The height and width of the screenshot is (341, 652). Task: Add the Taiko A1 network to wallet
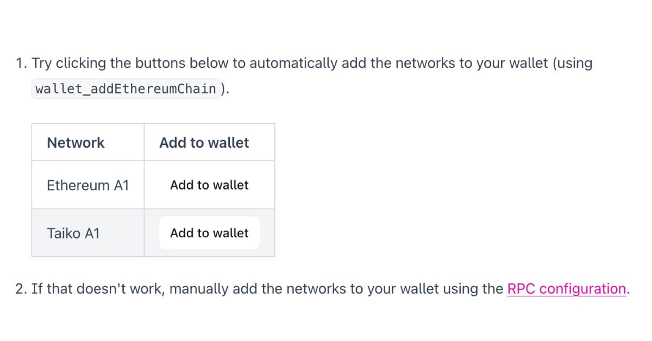[209, 233]
